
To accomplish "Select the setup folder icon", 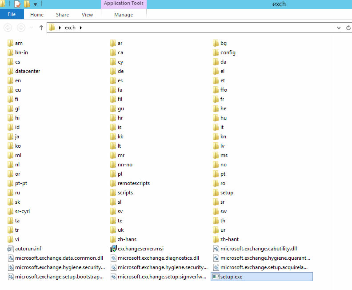I will click(x=216, y=193).
